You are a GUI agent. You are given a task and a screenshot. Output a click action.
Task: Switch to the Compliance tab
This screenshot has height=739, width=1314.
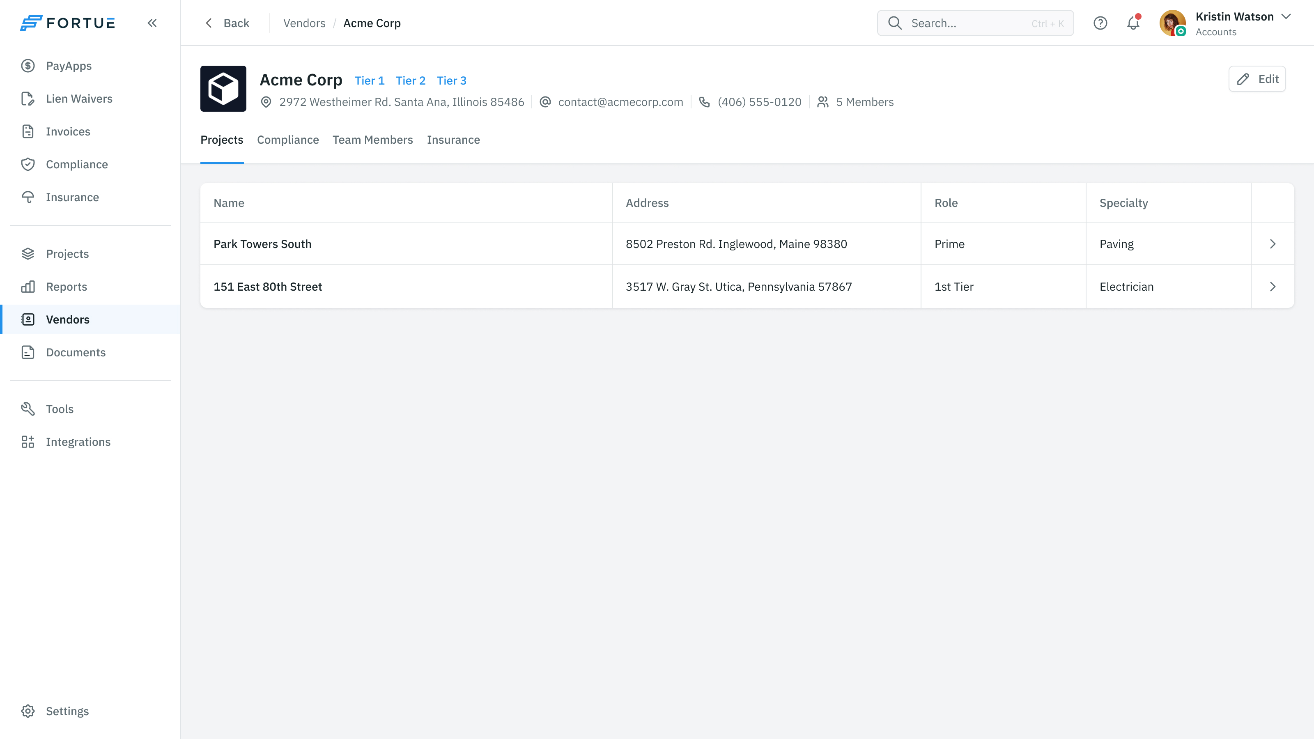coord(288,140)
